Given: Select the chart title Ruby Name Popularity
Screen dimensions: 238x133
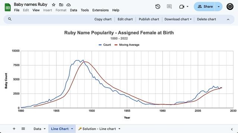Looking at the screenshot, I should (x=119, y=33).
